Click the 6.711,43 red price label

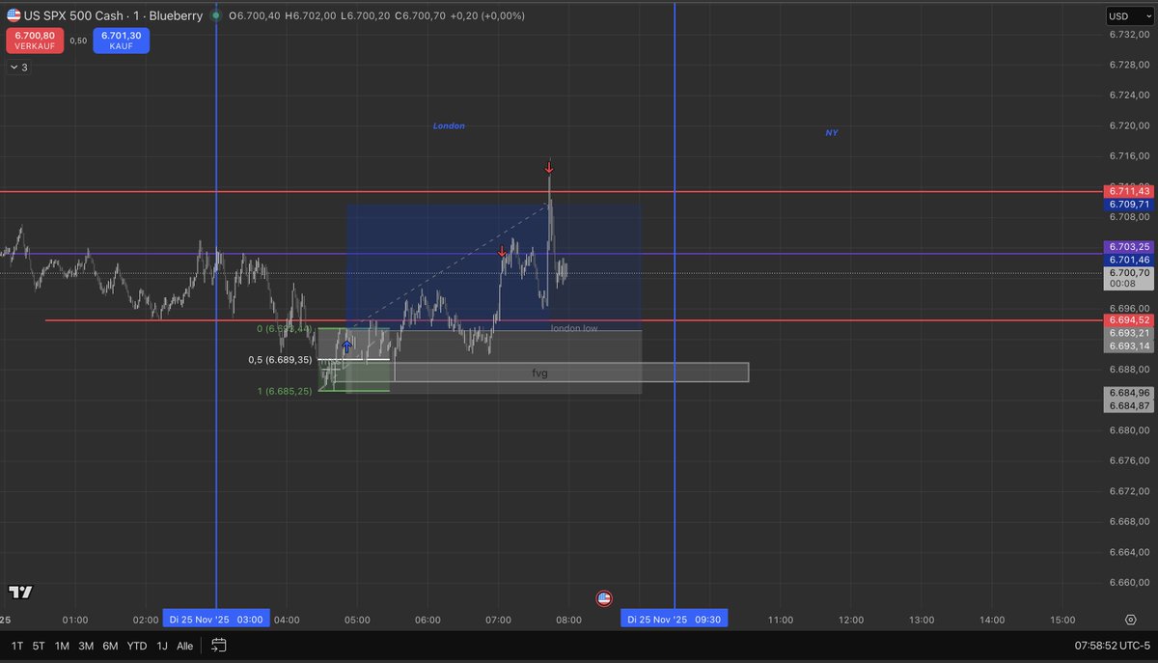(x=1129, y=192)
